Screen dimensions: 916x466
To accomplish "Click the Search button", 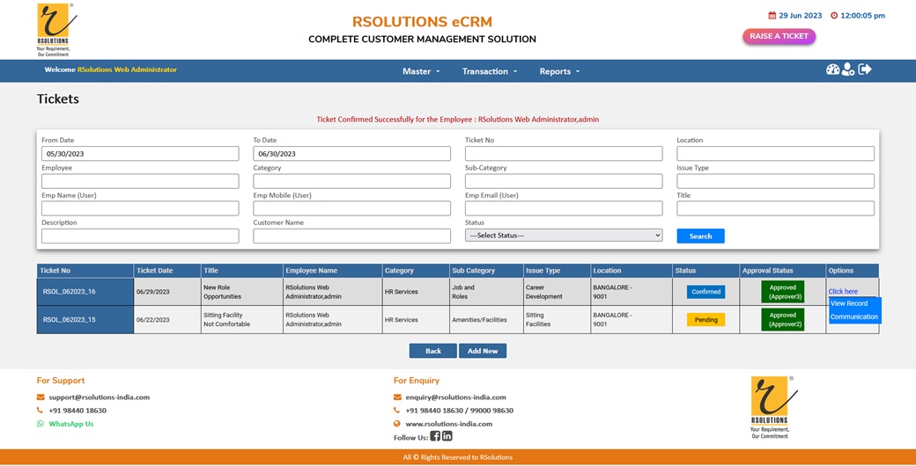I will (x=700, y=236).
